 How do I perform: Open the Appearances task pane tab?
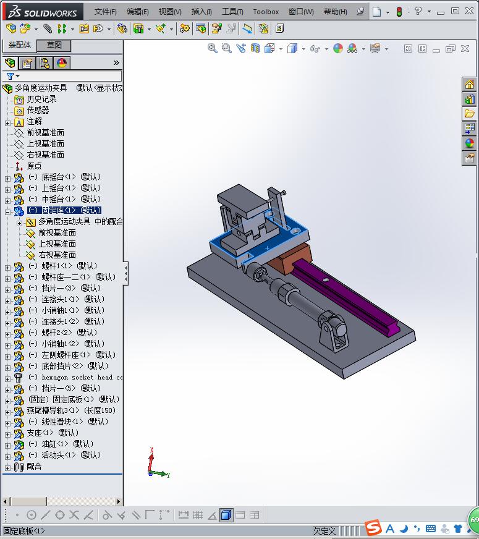(469, 143)
